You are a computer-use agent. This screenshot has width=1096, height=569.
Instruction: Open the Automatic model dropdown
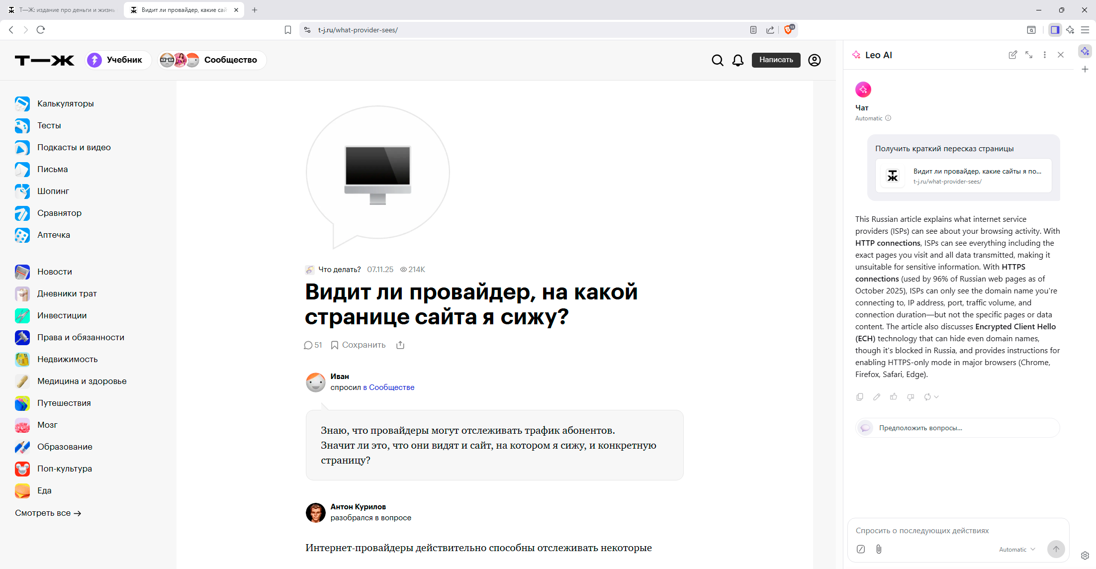(1017, 550)
